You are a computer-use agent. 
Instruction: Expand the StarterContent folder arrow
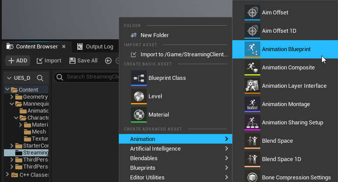click(12, 145)
